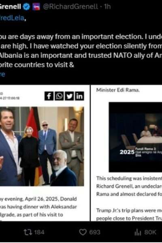Click the April 26, 2025 article caption
Viewport: 162px width, 243px height.
(39, 207)
